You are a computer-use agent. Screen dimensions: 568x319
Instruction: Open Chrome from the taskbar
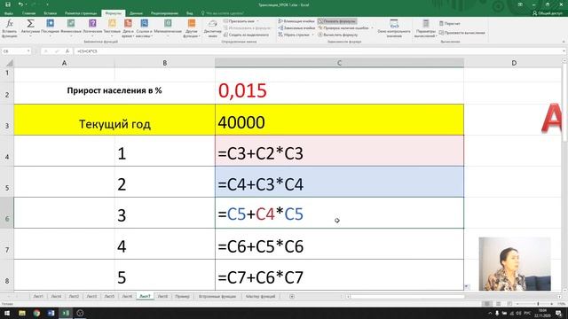36,313
